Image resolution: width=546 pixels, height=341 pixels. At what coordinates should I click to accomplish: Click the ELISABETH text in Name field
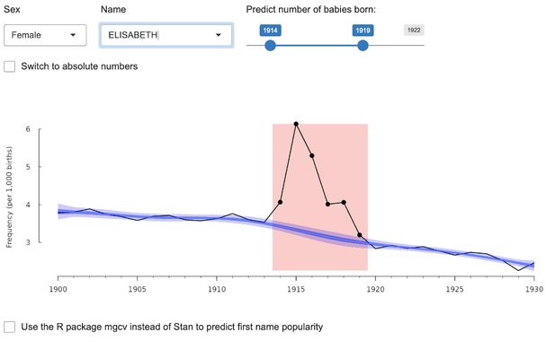point(132,35)
